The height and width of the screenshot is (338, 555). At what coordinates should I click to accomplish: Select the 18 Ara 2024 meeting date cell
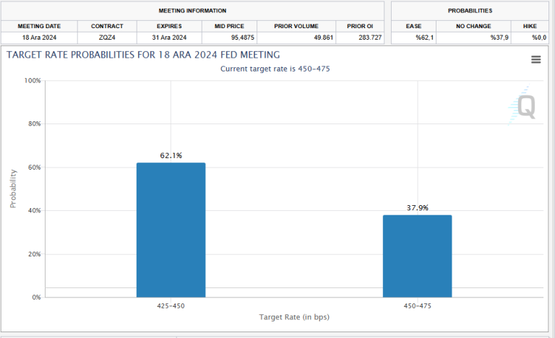39,38
